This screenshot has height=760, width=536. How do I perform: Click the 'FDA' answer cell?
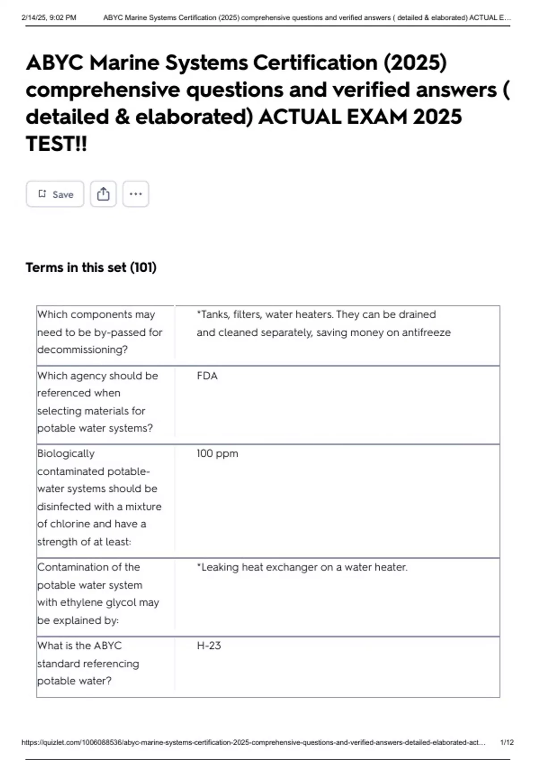(x=207, y=376)
